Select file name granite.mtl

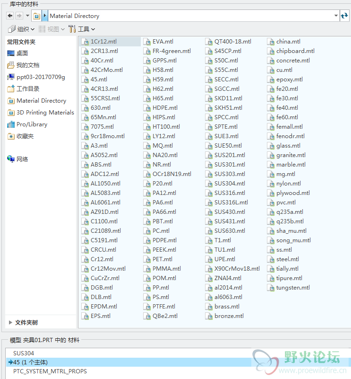(291, 155)
